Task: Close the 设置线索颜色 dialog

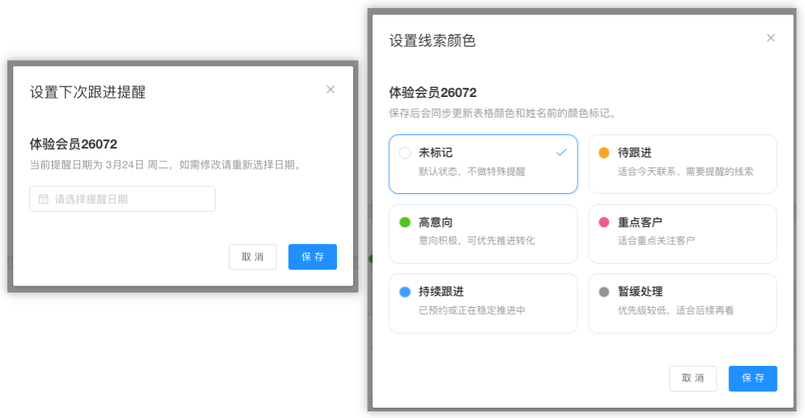Action: [x=770, y=38]
